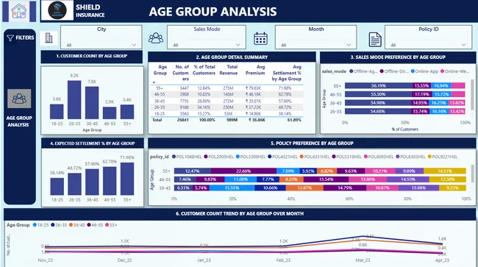Click the 36-45 trend legend marker
Image resolution: width=478 pixels, height=267 pixels.
pyautogui.click(x=71, y=225)
